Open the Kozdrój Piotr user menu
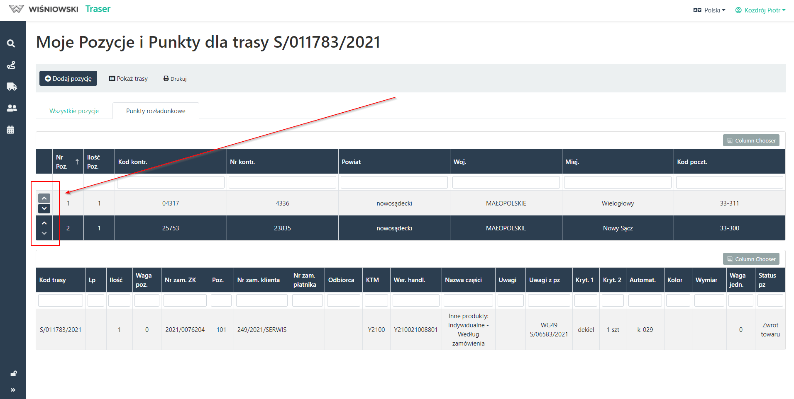This screenshot has width=794, height=399. point(760,10)
